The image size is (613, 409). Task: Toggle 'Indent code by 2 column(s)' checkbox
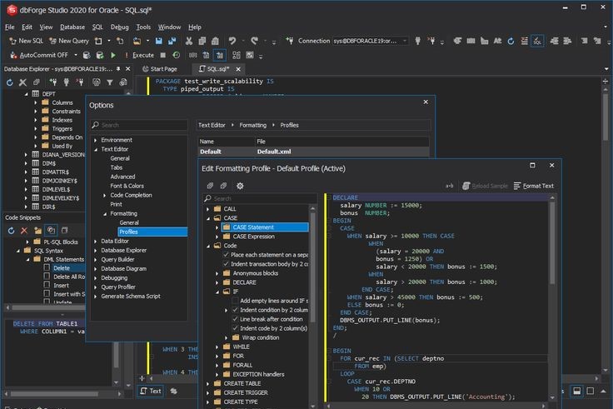[x=235, y=328]
